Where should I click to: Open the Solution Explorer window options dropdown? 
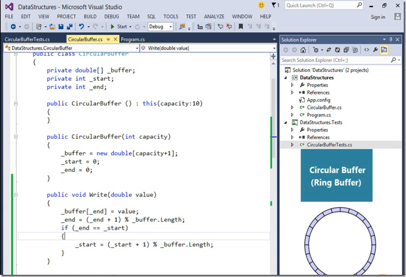(x=384, y=40)
